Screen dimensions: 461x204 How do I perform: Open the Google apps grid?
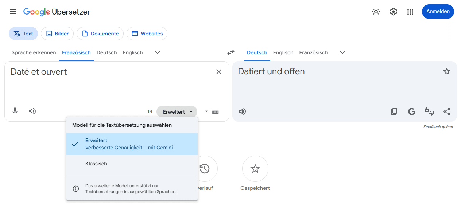pos(410,12)
